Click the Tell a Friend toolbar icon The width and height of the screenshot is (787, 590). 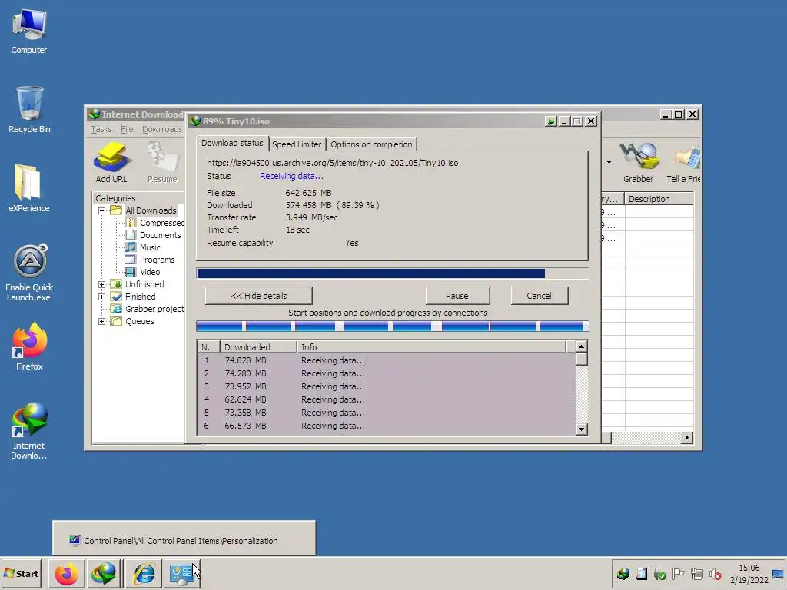(683, 162)
